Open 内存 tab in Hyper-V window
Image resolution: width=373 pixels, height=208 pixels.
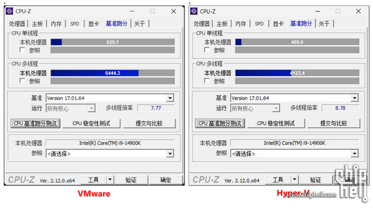(x=241, y=24)
